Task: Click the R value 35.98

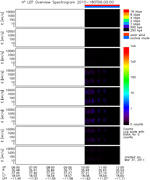Action: click(15, 170)
